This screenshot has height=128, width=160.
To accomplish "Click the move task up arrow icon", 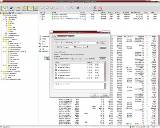I will click(x=85, y=8).
